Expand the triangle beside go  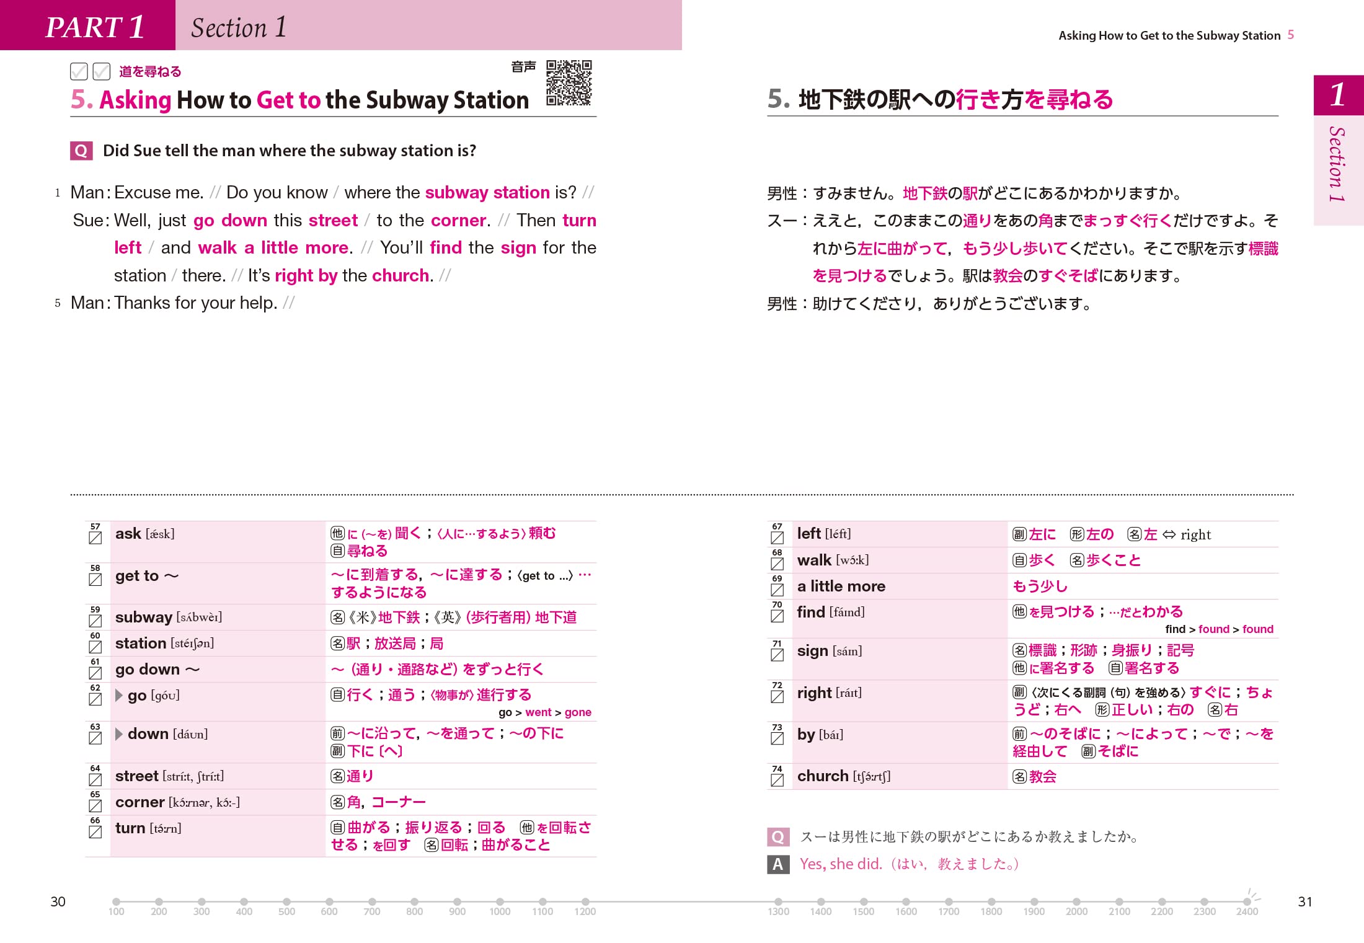[x=119, y=695]
